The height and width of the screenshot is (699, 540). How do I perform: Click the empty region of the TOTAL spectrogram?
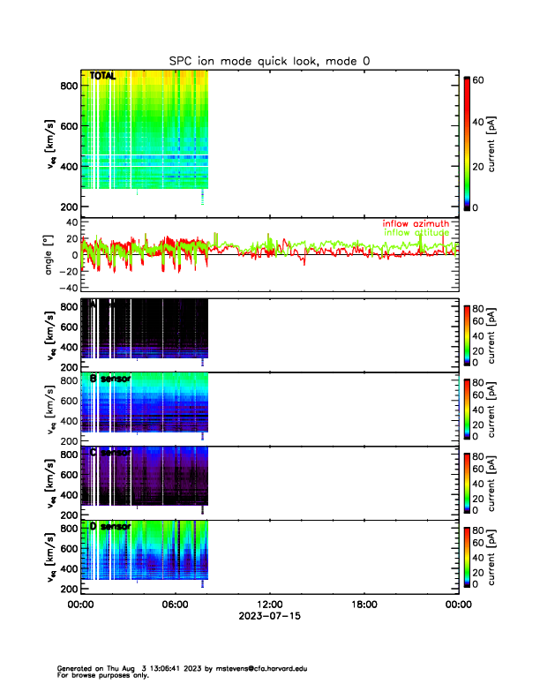335,141
